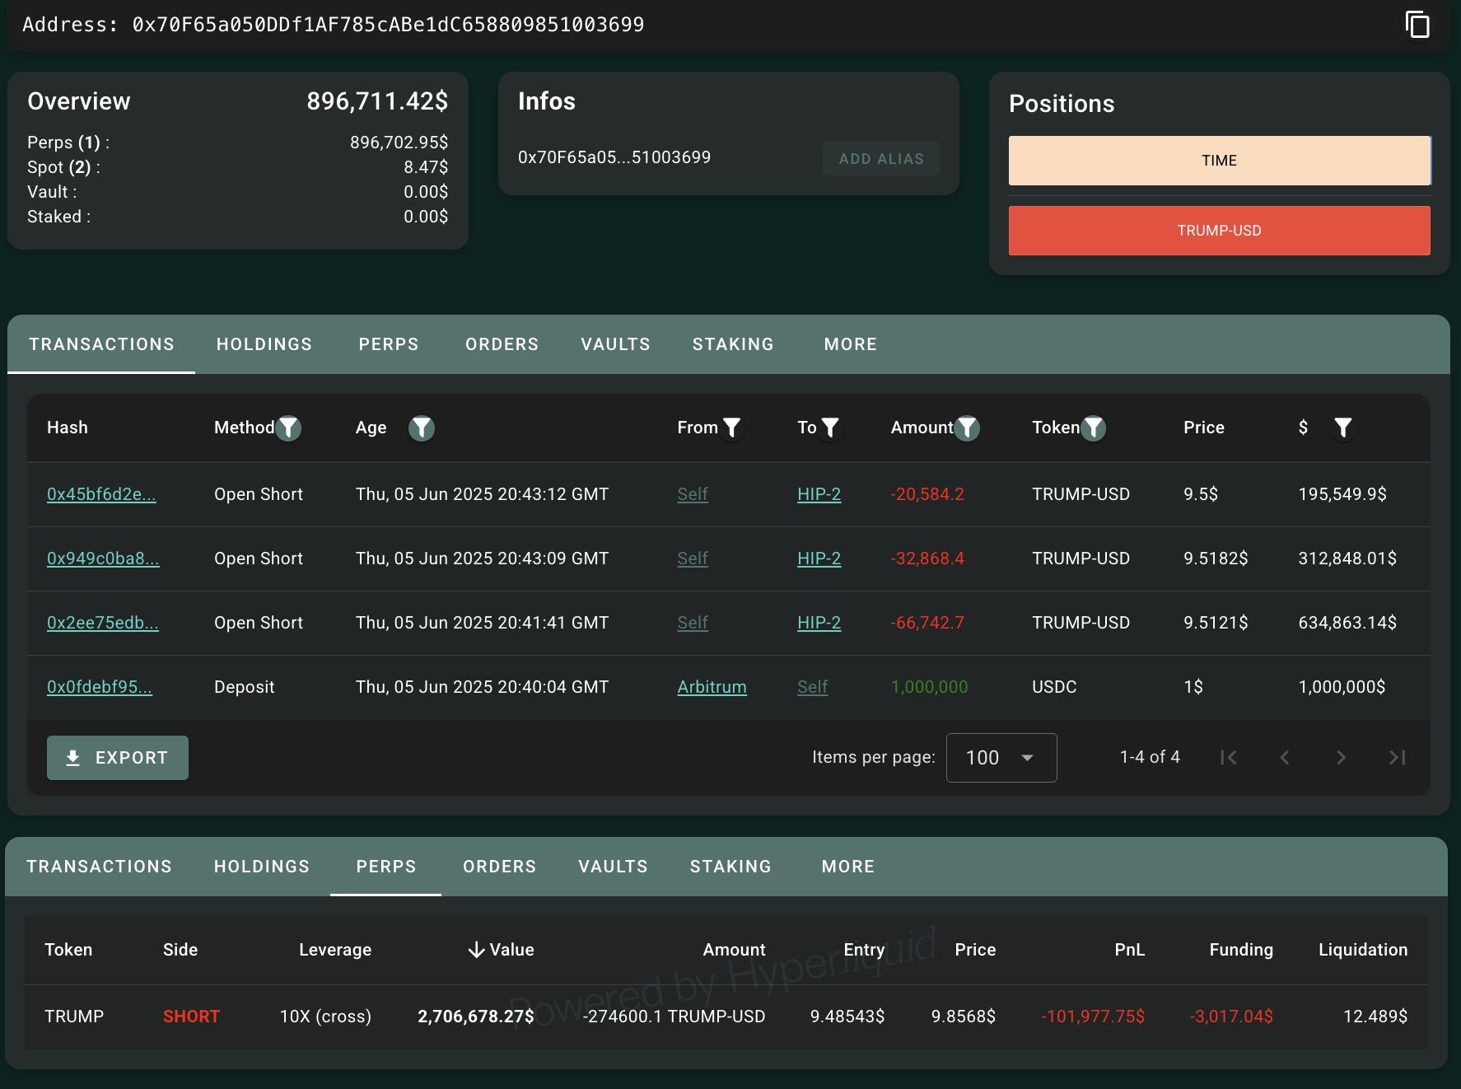Select VAULTS tab in lower panel
The height and width of the screenshot is (1089, 1461).
pyautogui.click(x=613, y=867)
